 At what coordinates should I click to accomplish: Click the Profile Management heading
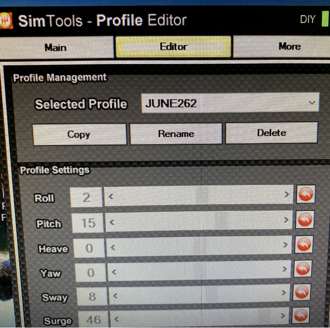[60, 78]
